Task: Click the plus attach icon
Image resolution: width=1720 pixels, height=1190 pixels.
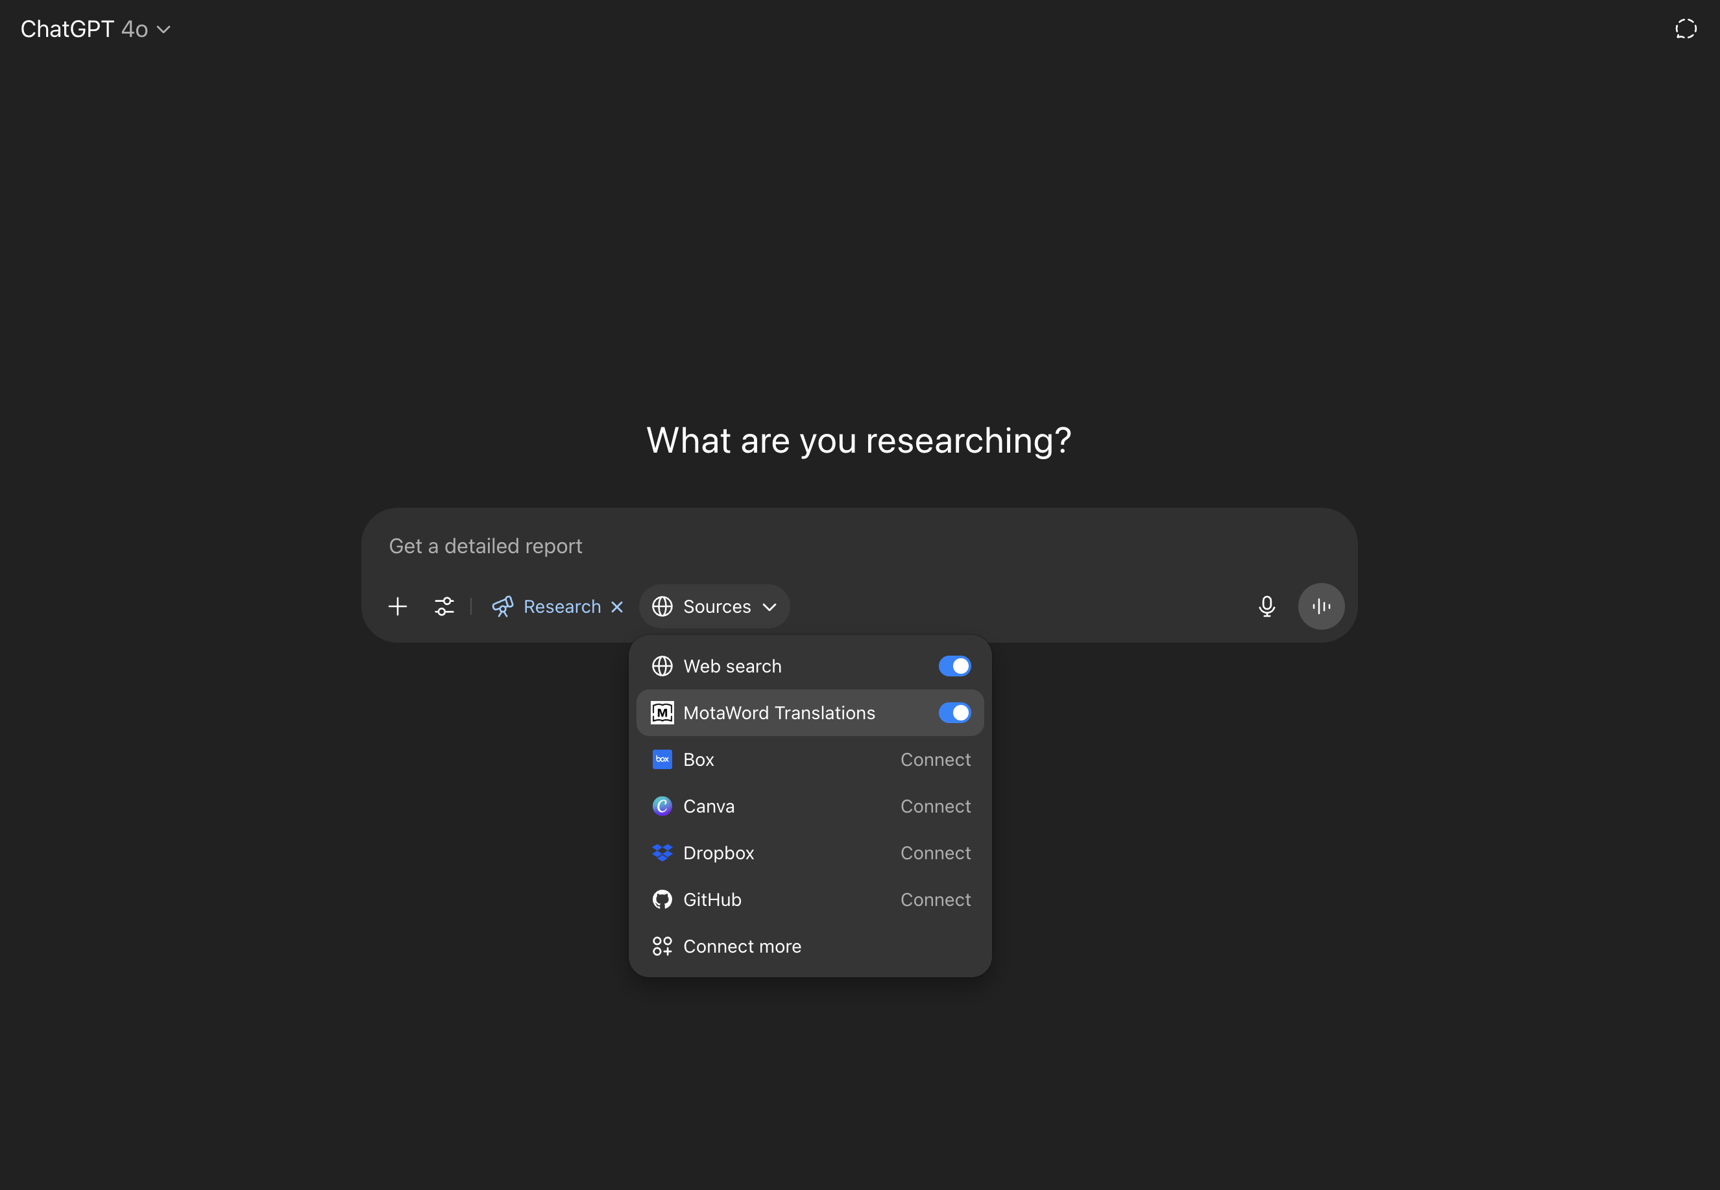Action: tap(398, 606)
